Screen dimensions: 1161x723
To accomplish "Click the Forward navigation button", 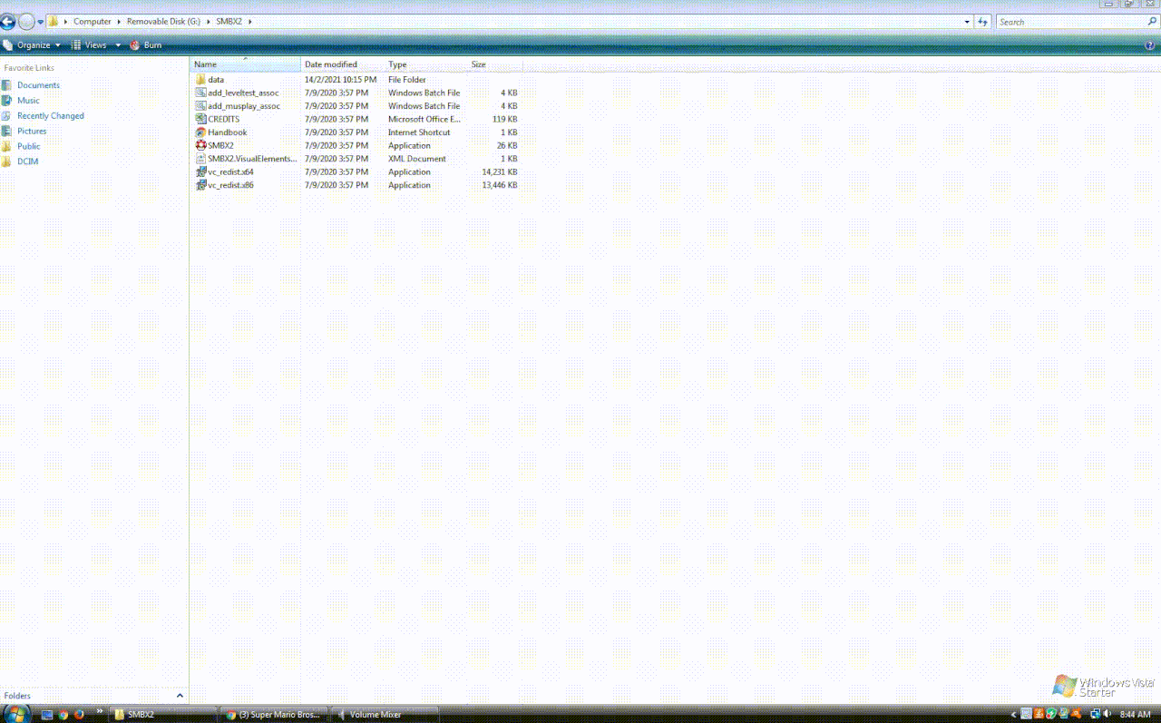I will 27,22.
